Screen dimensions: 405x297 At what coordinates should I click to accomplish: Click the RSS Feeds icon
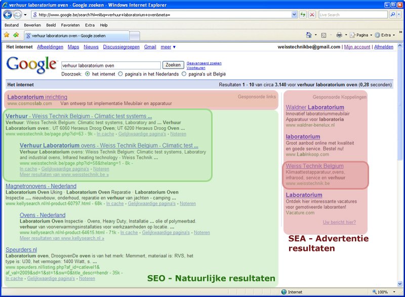click(x=323, y=35)
